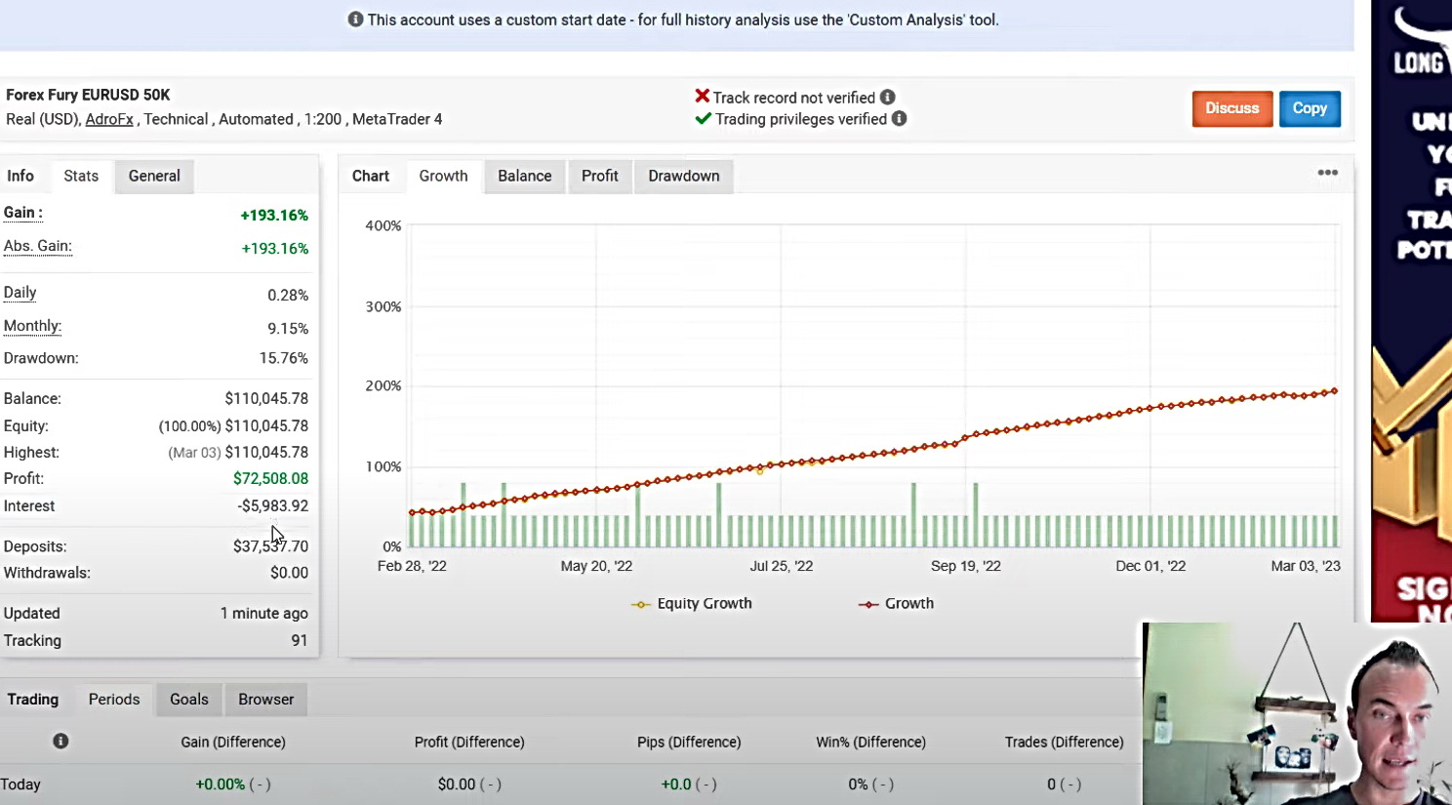
Task: Click the Monthly label link
Action: (32, 326)
